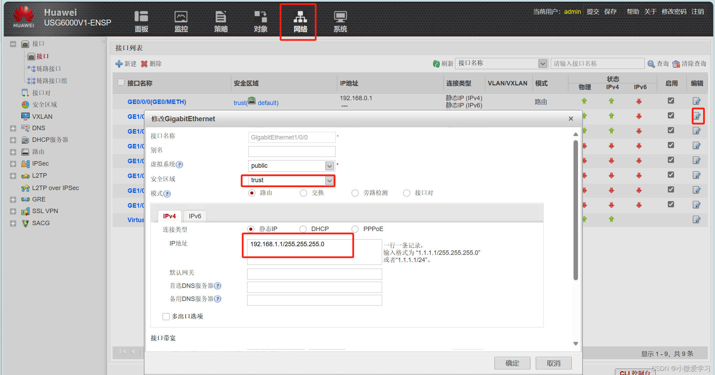
Task: Click help icon next to 虚拟系统
Action: (179, 165)
